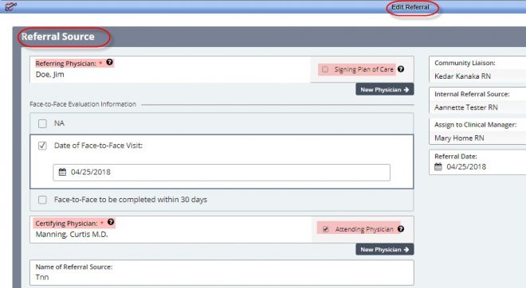Open help icon beside Referring Physician
This screenshot has height=288, width=526.
pyautogui.click(x=109, y=62)
